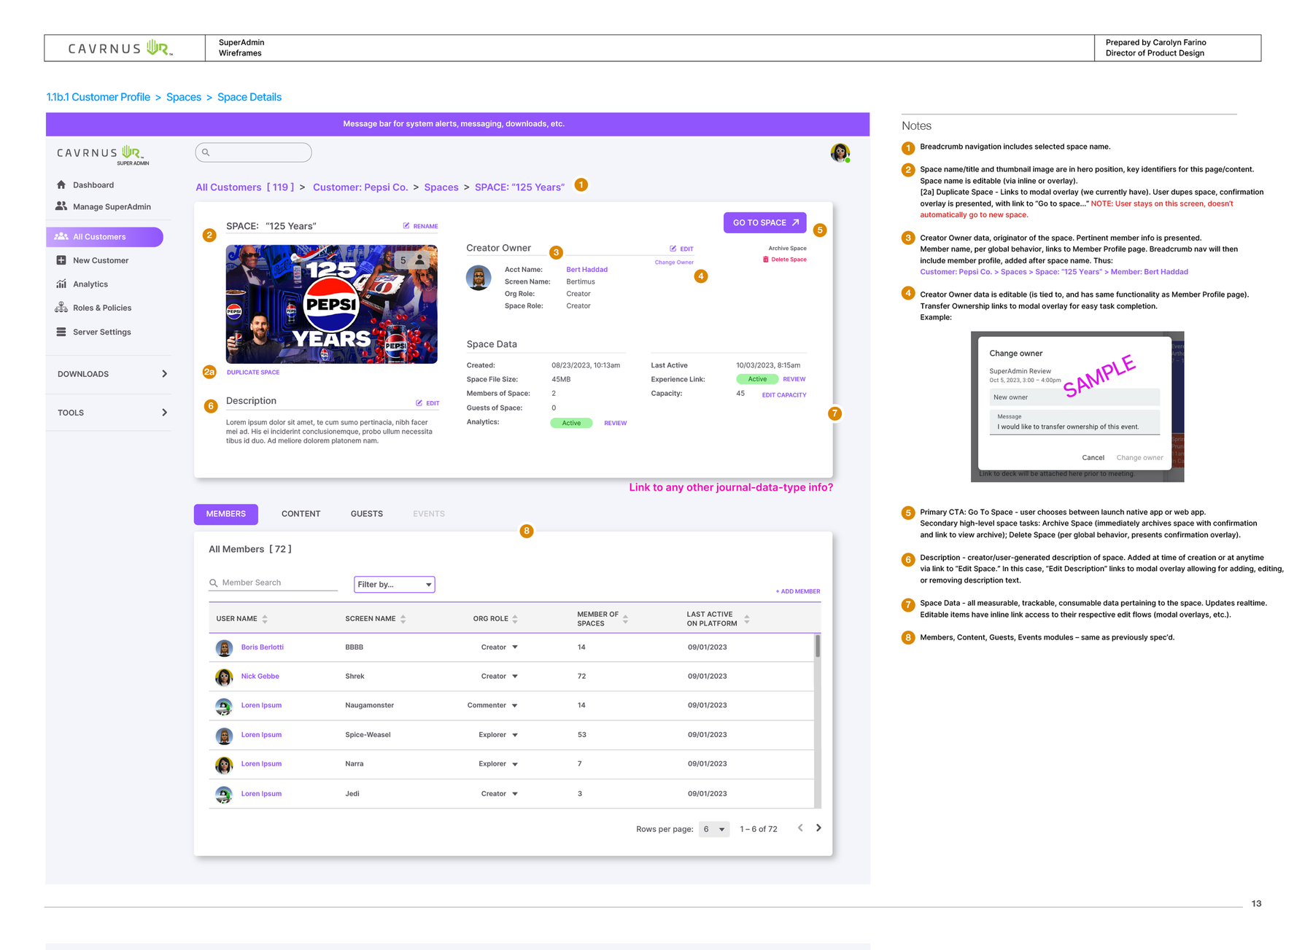1313x950 pixels.
Task: Open the All Customers [119] breadcrumb
Action: 245,187
